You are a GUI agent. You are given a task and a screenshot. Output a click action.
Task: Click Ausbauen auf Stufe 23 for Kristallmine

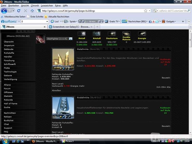tap(165, 110)
